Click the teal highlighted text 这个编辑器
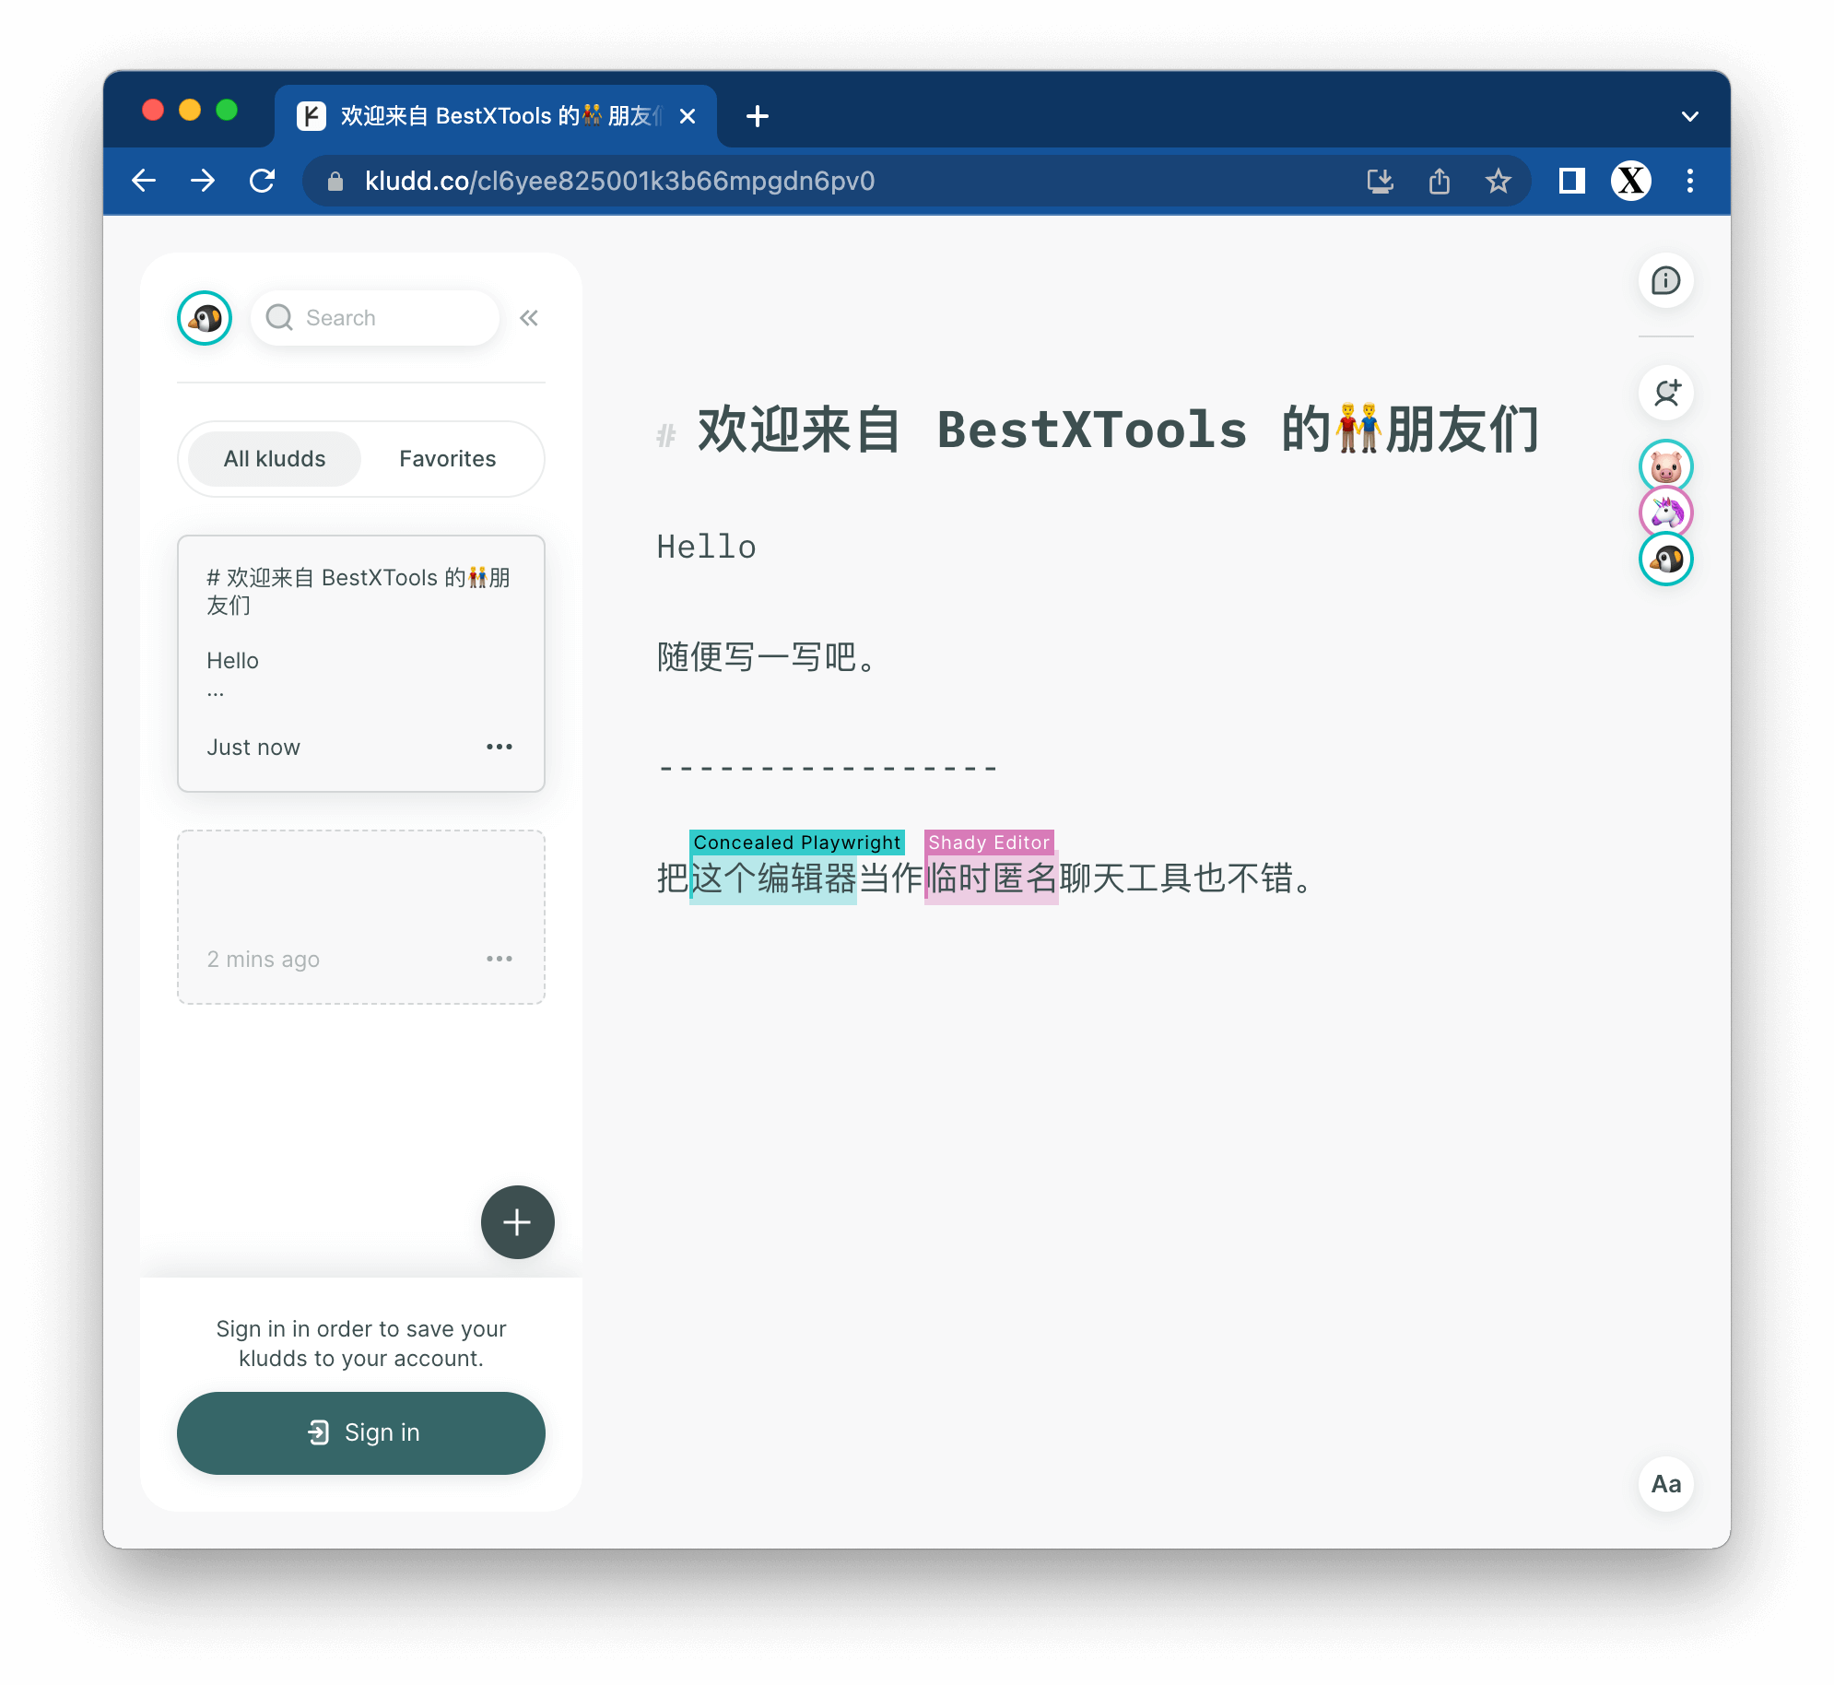 click(773, 878)
